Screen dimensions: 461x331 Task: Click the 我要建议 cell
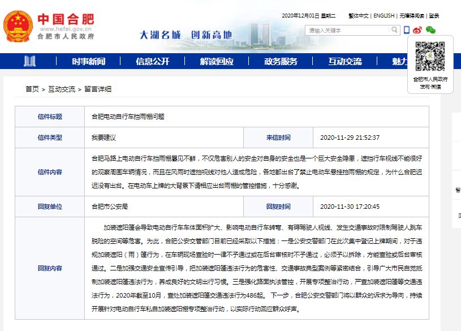(x=164, y=137)
